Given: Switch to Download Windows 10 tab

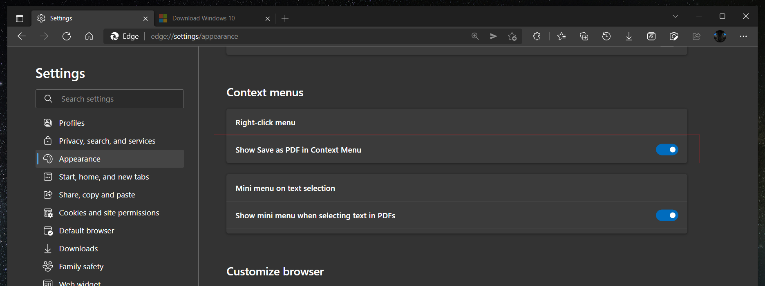Looking at the screenshot, I should coord(204,18).
